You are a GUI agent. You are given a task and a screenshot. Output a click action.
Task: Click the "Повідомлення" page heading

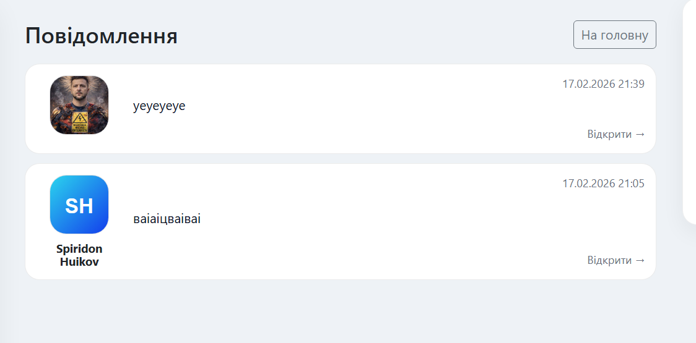[x=102, y=36]
